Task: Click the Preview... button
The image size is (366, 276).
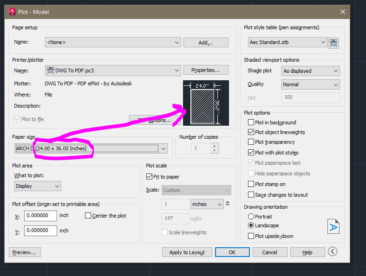Action: (x=25, y=252)
